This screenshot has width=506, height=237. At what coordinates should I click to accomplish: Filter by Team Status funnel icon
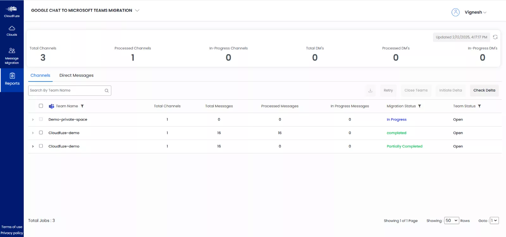click(x=479, y=106)
